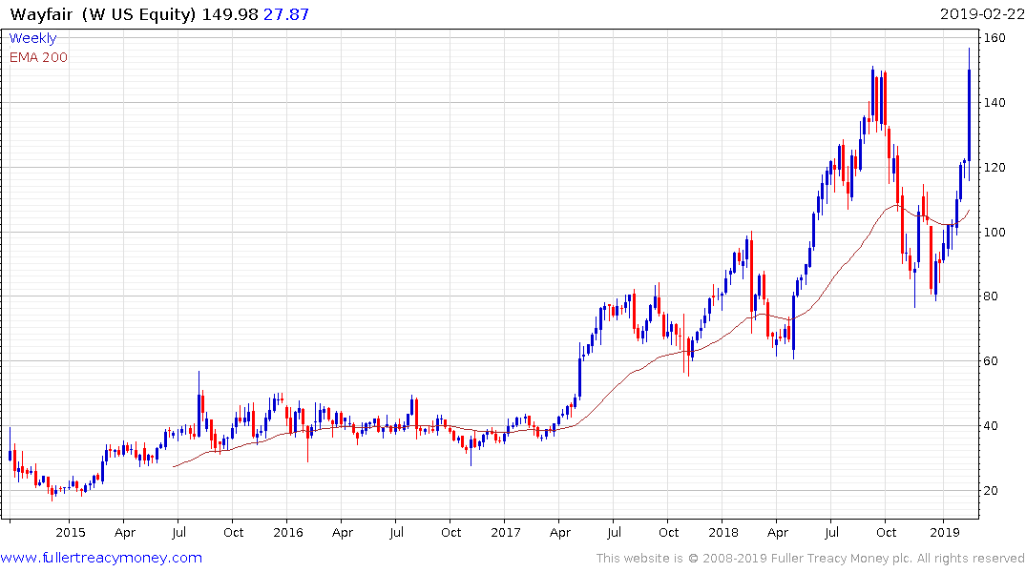Click the chart date 2019-02-22
This screenshot has height=572, width=1026.
coord(982,13)
